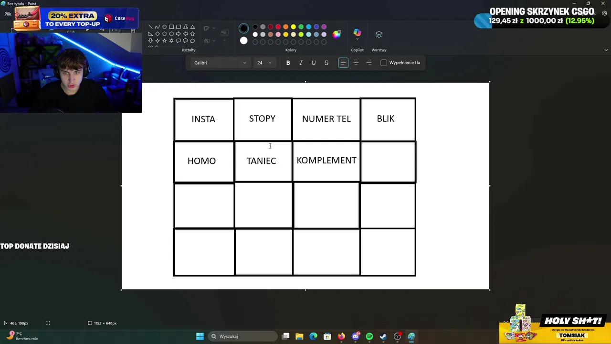Viewport: 611px width, 344px height.
Task: Pick the pink palette color
Action: point(278,34)
